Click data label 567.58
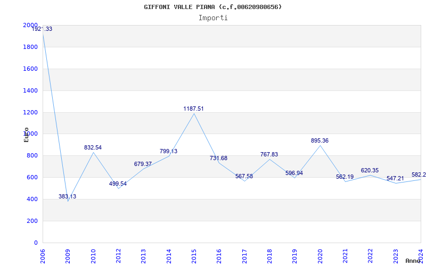 244,177
